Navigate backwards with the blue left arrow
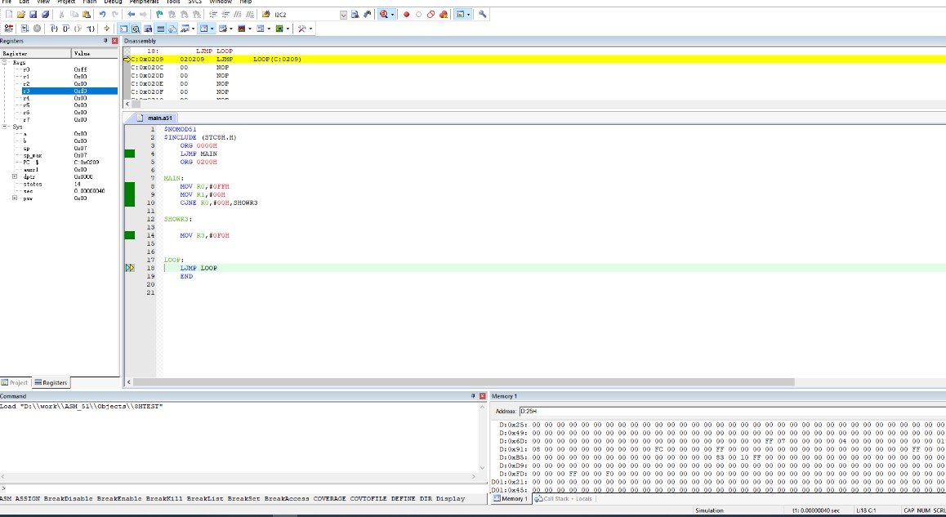Viewport: 946px width, 517px height. [x=131, y=15]
